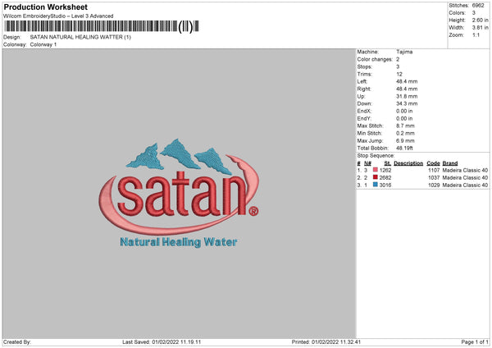Click the 'Machine:' field label
The height and width of the screenshot is (348, 492).
pos(367,52)
